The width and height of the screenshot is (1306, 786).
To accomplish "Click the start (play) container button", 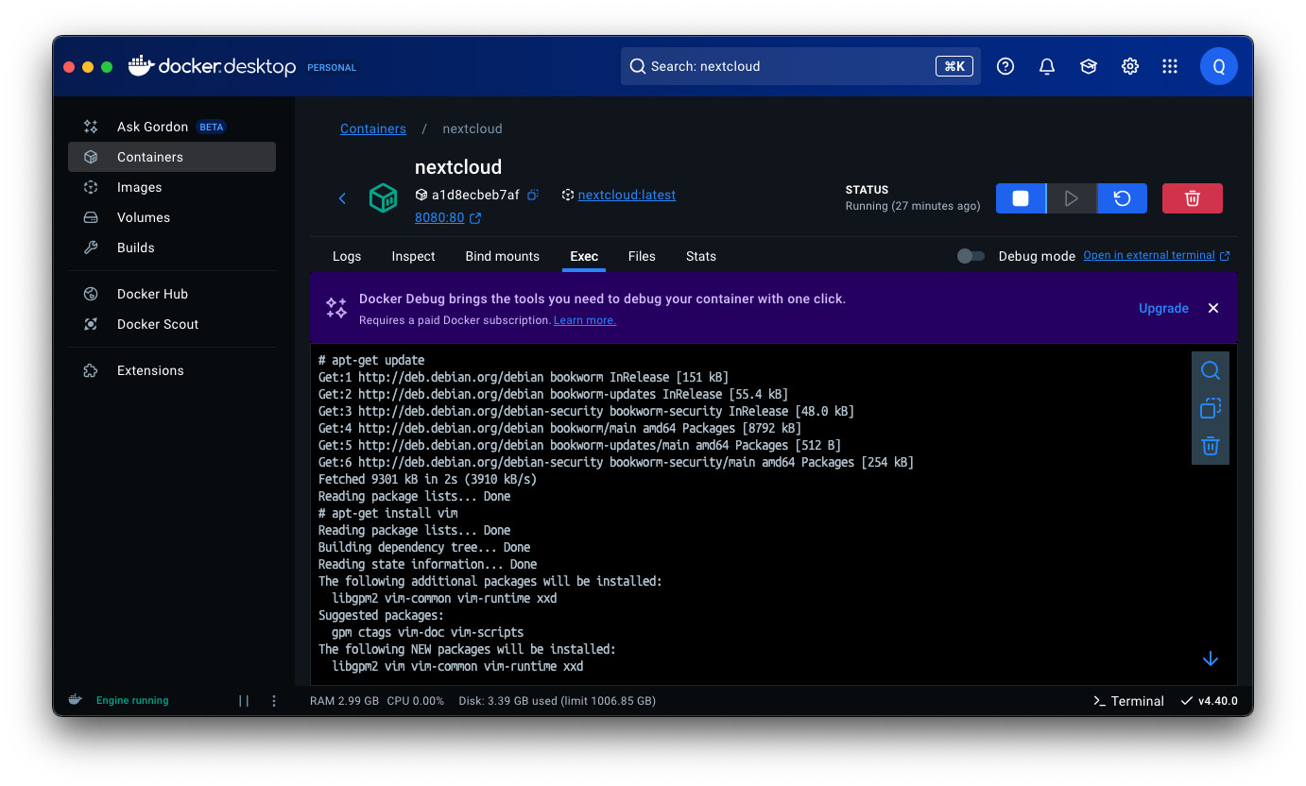I will (1072, 198).
